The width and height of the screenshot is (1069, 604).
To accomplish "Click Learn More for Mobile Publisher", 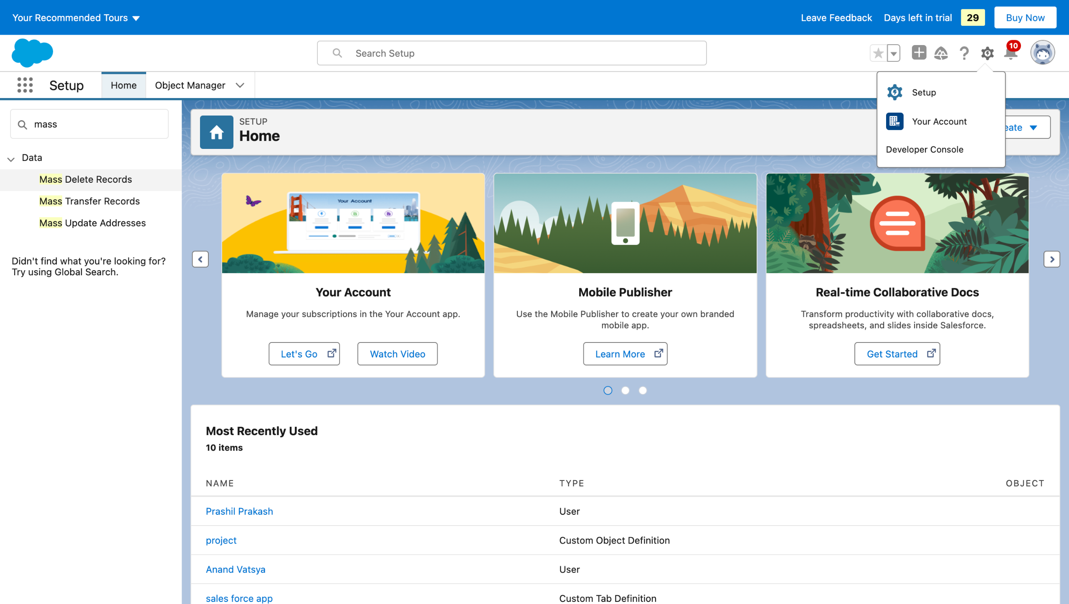I will point(625,354).
